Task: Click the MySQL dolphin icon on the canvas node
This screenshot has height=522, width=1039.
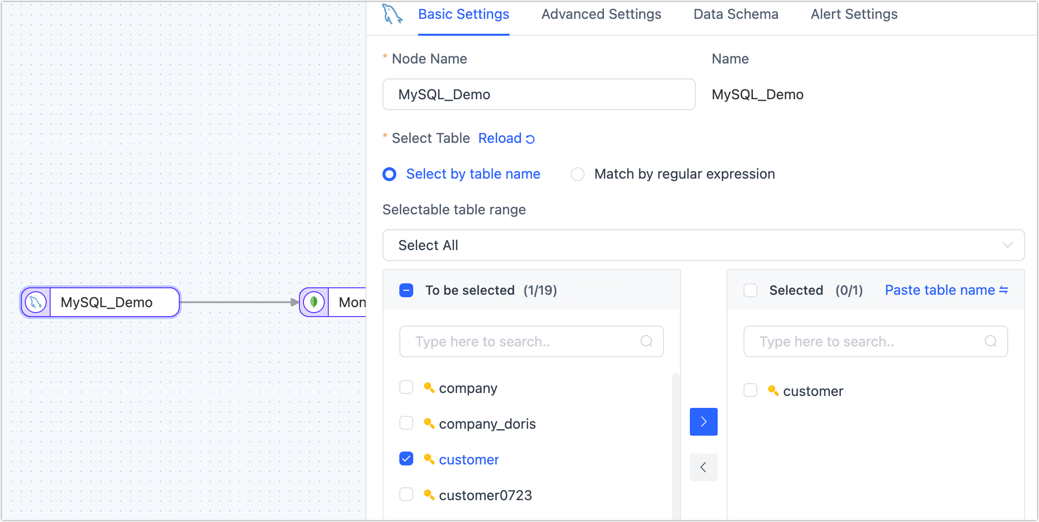Action: [34, 302]
